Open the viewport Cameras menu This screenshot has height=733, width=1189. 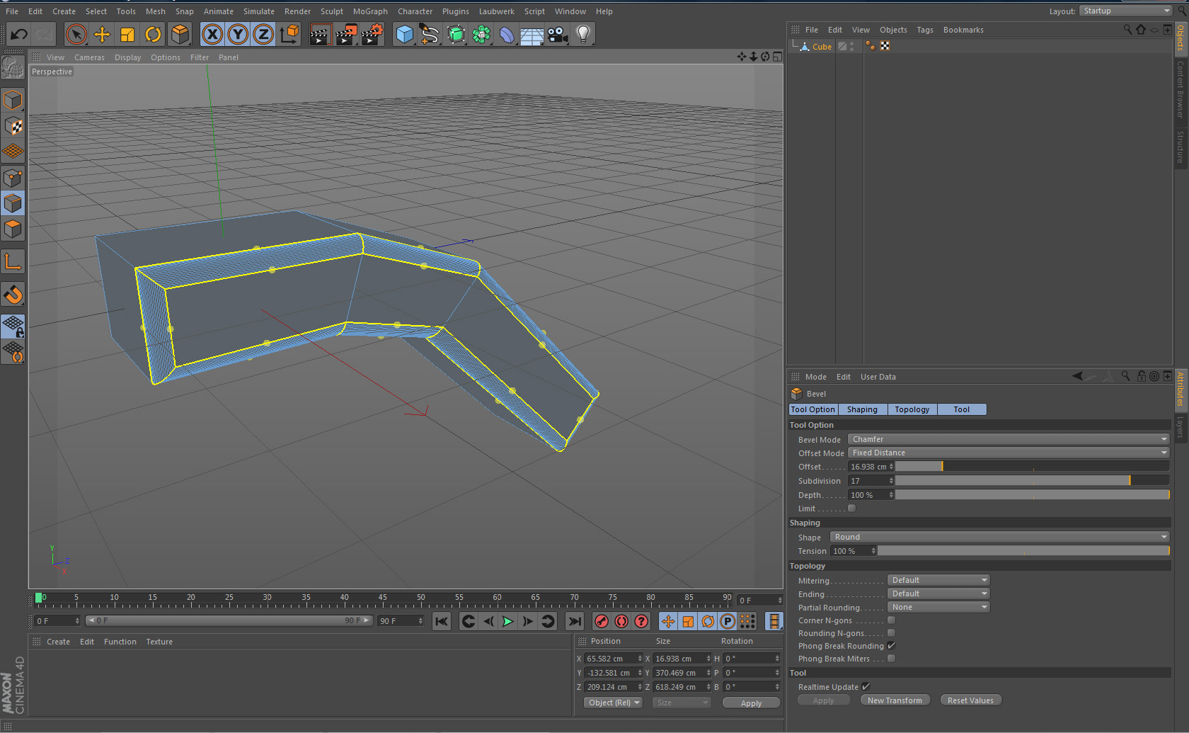[x=89, y=57]
